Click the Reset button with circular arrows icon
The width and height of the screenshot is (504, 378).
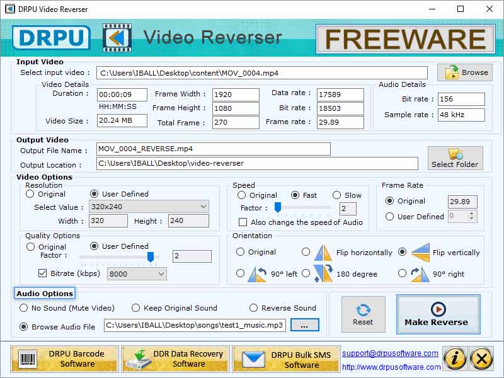pos(364,314)
